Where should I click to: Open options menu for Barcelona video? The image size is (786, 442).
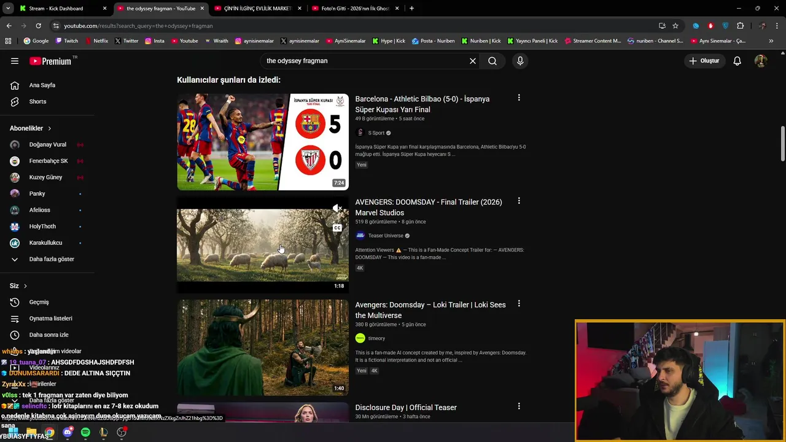point(519,98)
